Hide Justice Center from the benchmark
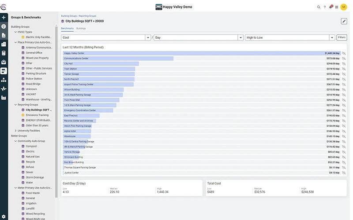This screenshot has width=353, height=220. [344, 173]
